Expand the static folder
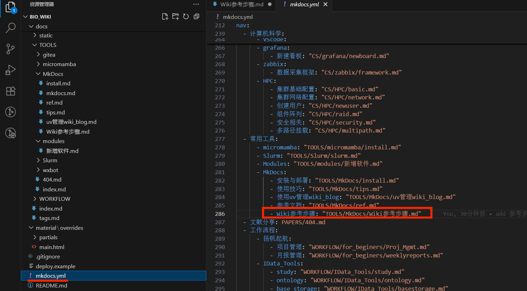The width and height of the screenshot is (527, 291). click(46, 35)
